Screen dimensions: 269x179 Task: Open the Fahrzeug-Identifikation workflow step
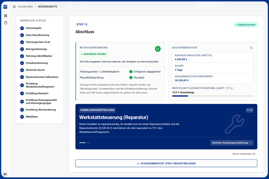coord(39,56)
